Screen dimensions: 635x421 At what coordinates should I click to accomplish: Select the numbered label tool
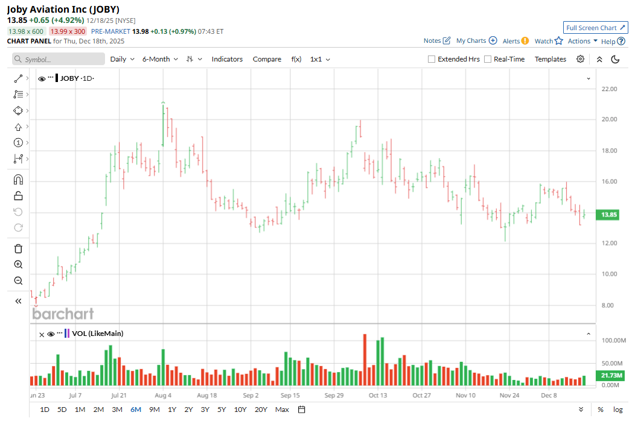[18, 142]
